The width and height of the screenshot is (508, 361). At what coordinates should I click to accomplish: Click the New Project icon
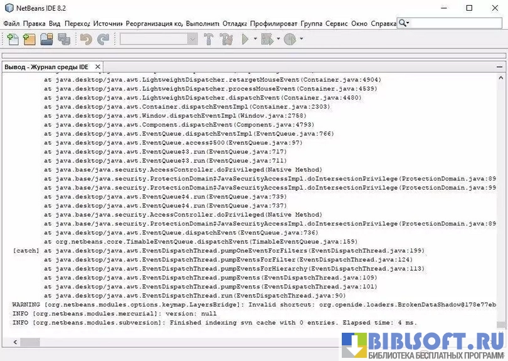(x=29, y=40)
